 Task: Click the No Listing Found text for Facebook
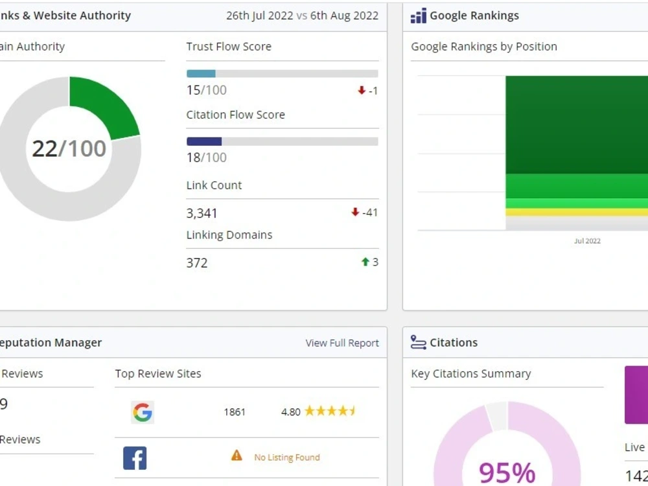click(x=287, y=457)
